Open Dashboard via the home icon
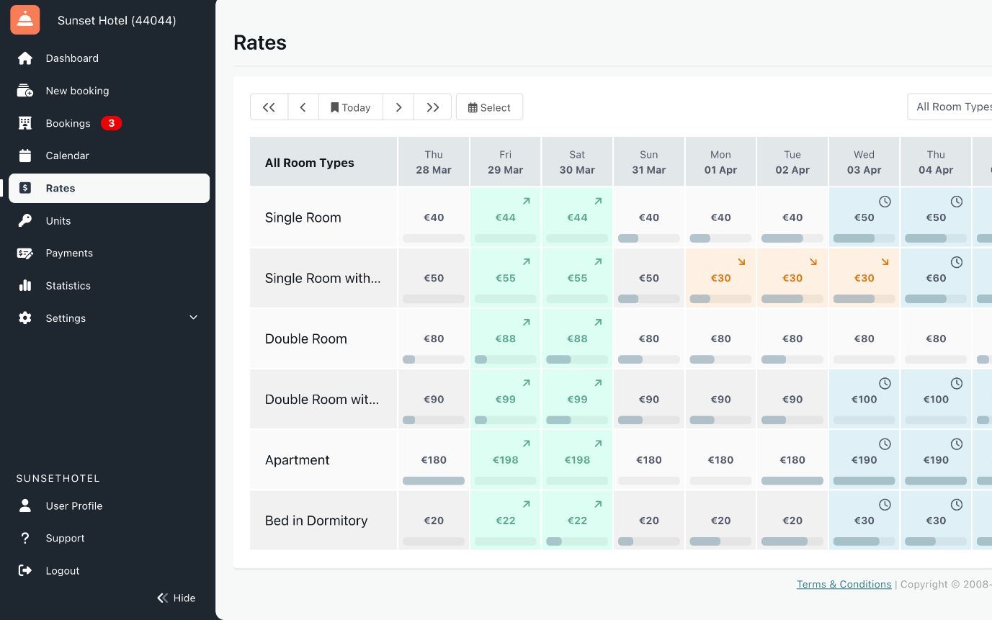The width and height of the screenshot is (992, 620). (25, 58)
